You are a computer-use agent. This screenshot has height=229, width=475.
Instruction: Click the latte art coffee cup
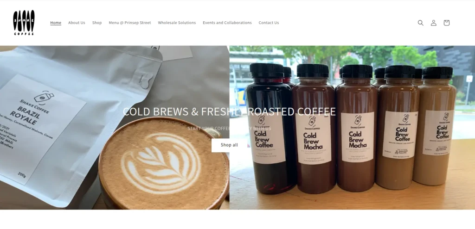point(164,163)
